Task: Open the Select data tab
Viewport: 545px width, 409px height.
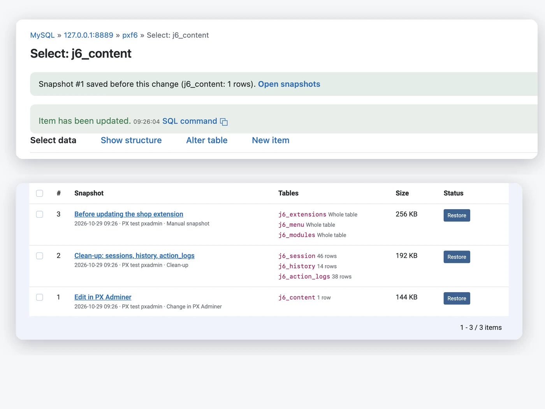Action: tap(53, 140)
